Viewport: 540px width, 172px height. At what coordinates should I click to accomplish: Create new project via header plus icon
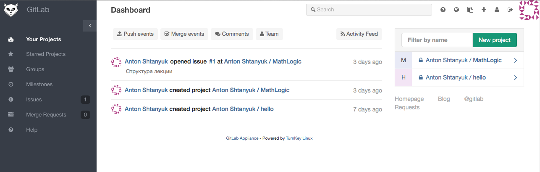click(484, 10)
